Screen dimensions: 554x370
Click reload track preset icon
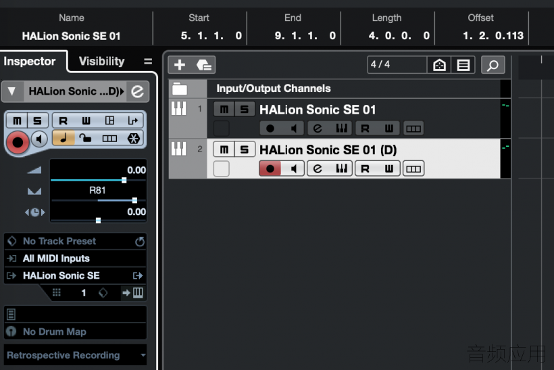(140, 241)
